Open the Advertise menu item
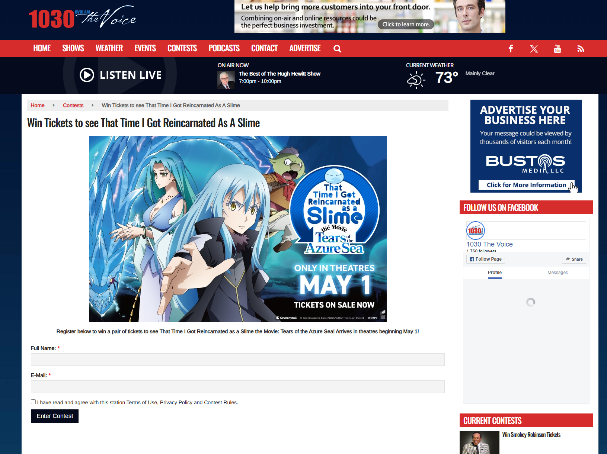Screen dimensions: 607x454 point(305,48)
